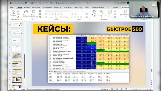
Task: Select the Format Painter brush
Action: coord(18,17)
